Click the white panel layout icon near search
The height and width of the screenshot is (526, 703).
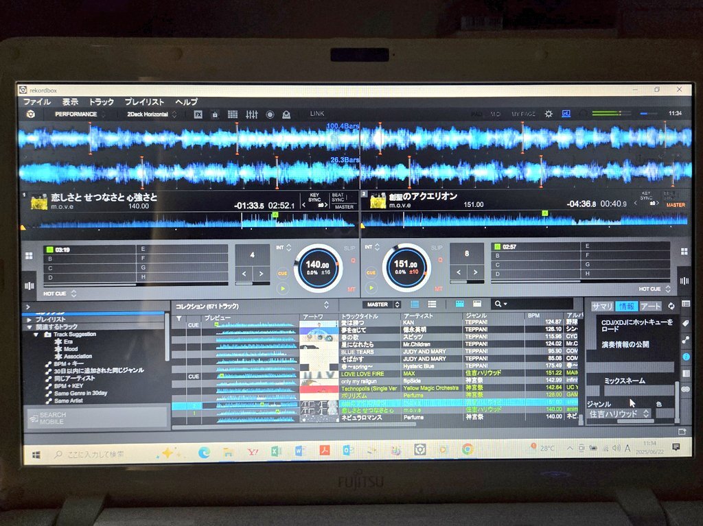(x=477, y=304)
